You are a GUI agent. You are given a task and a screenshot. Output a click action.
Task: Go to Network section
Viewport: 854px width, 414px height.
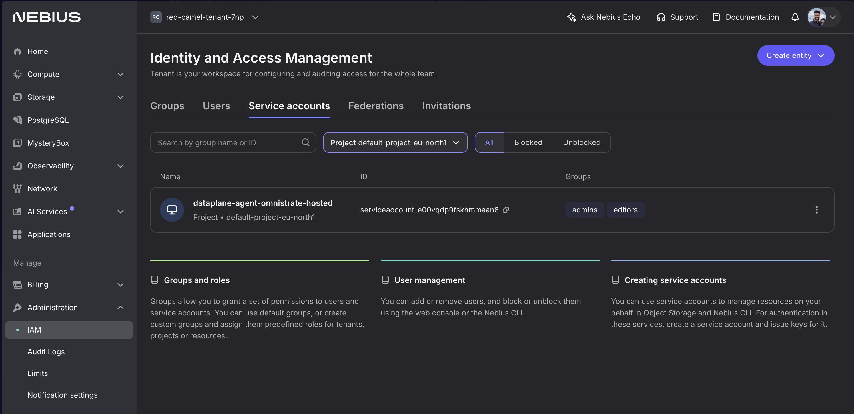[42, 188]
